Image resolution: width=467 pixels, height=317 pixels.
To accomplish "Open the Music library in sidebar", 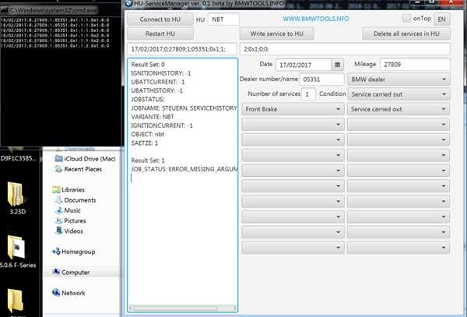I will pyautogui.click(x=72, y=210).
